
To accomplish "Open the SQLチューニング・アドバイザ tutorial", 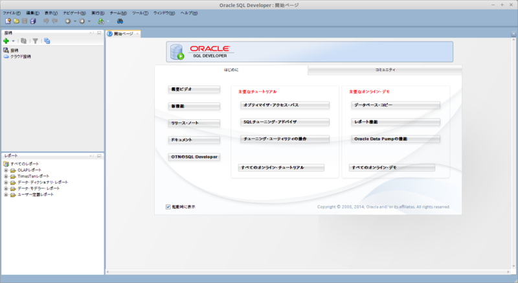I will coord(285,122).
